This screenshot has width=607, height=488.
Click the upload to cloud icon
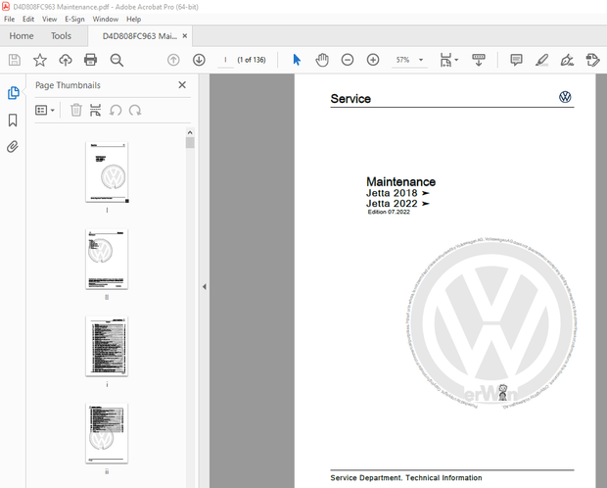pos(66,60)
